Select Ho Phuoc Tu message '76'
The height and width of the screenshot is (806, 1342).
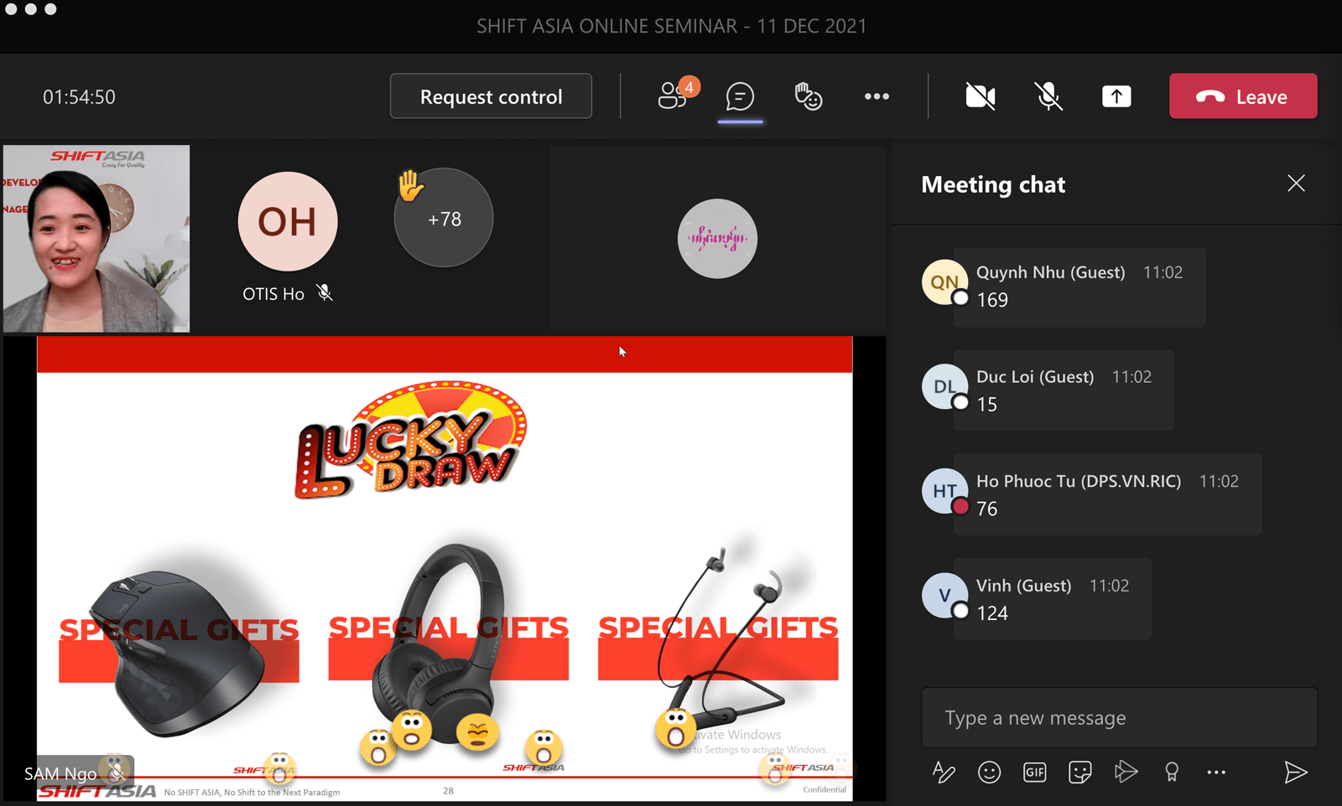point(987,509)
